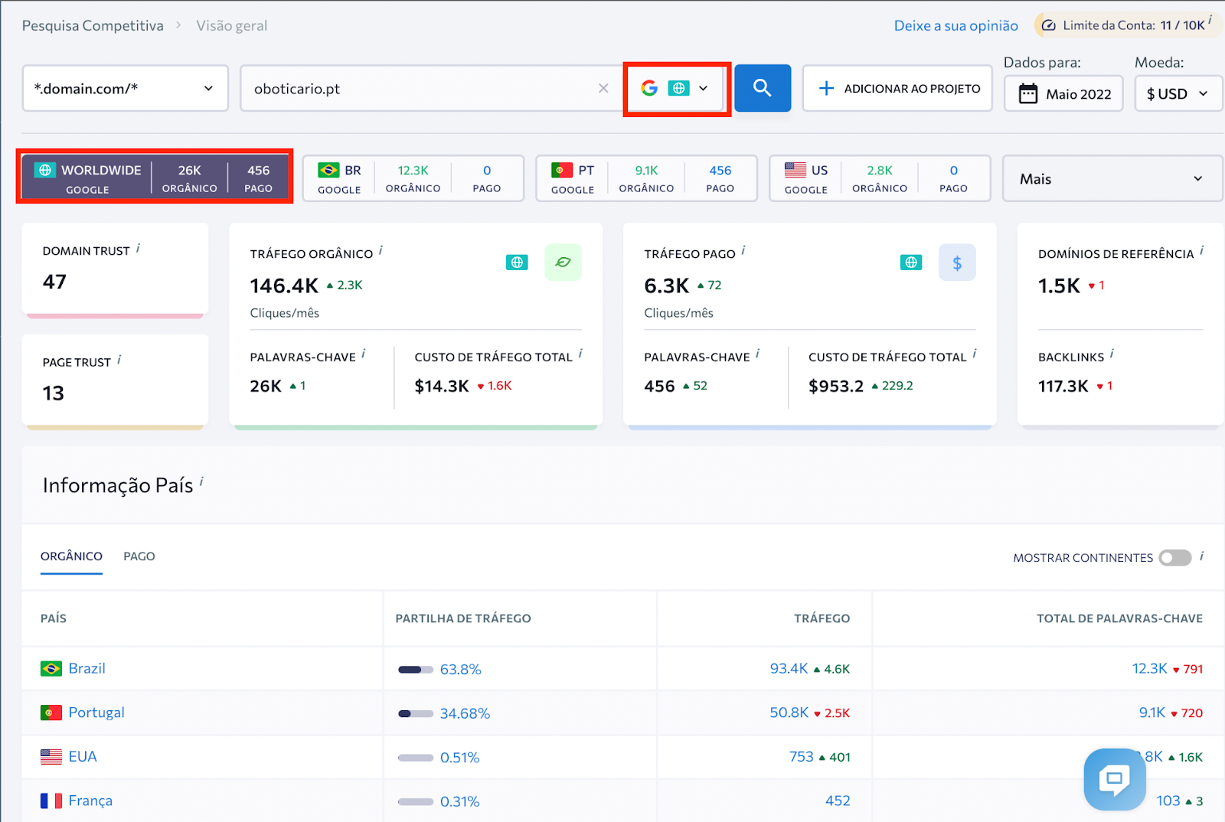
Task: Open the Maio 2022 date picker
Action: tap(1063, 94)
